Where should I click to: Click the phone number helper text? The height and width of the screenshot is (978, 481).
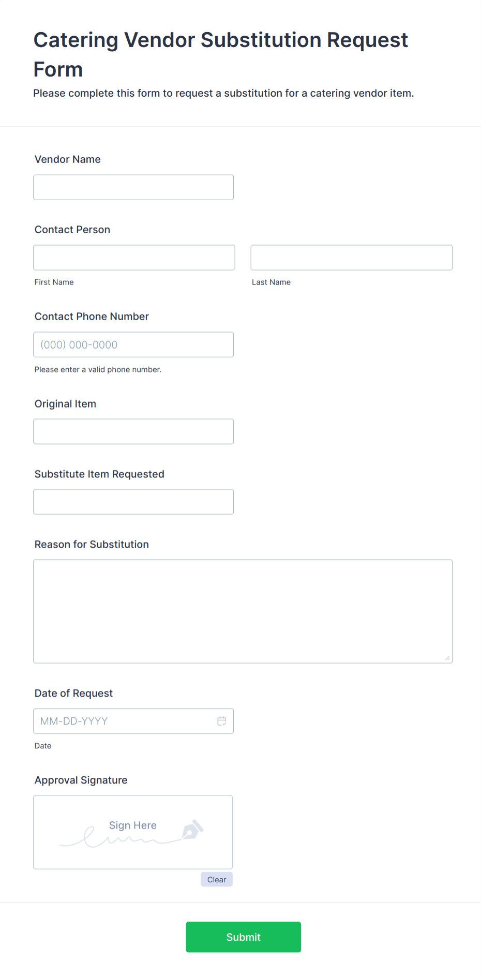point(98,369)
